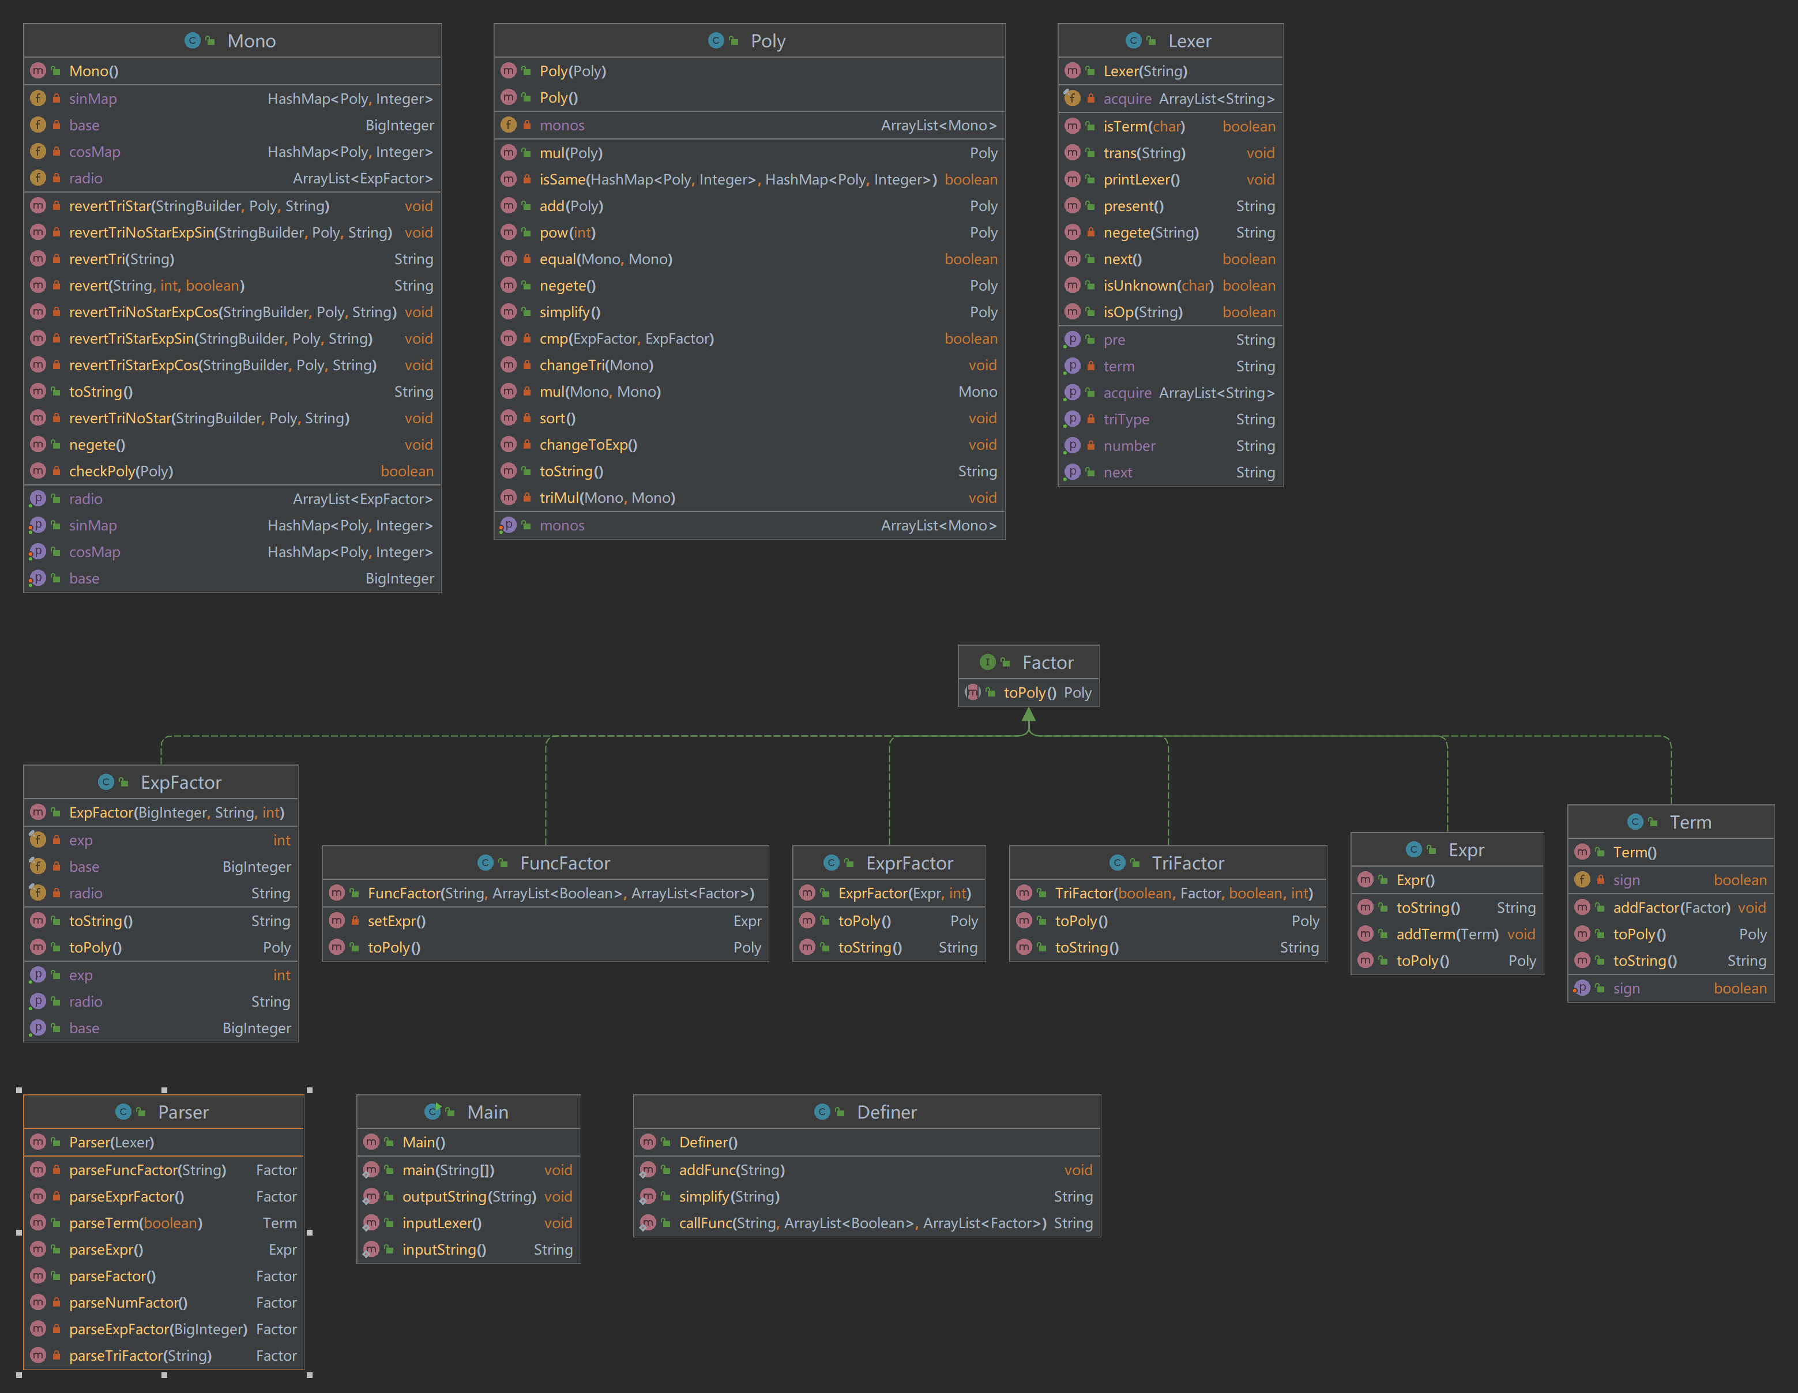Click the Main class runnable icon
Viewport: 1798px width, 1393px height.
(432, 1112)
